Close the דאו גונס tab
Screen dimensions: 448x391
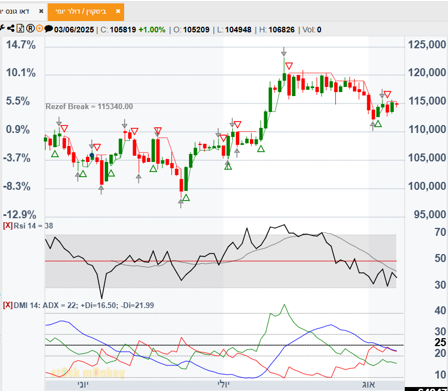40,11
